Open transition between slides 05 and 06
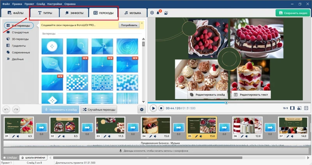 click(225, 128)
